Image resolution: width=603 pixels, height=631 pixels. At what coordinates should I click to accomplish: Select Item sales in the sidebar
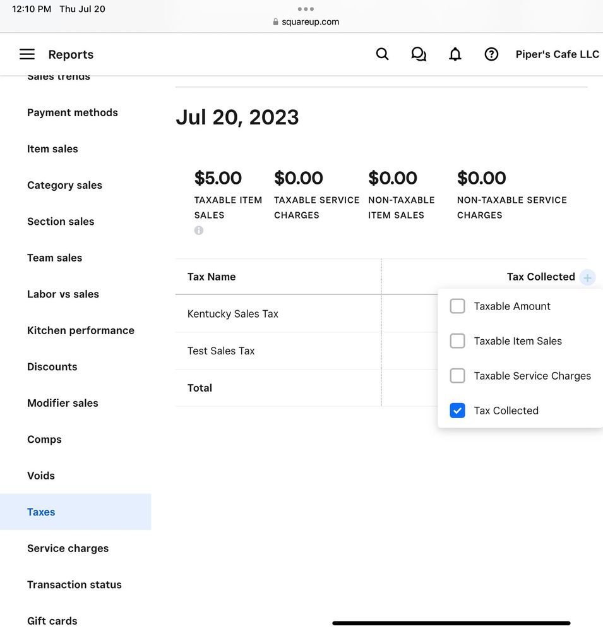click(x=52, y=149)
